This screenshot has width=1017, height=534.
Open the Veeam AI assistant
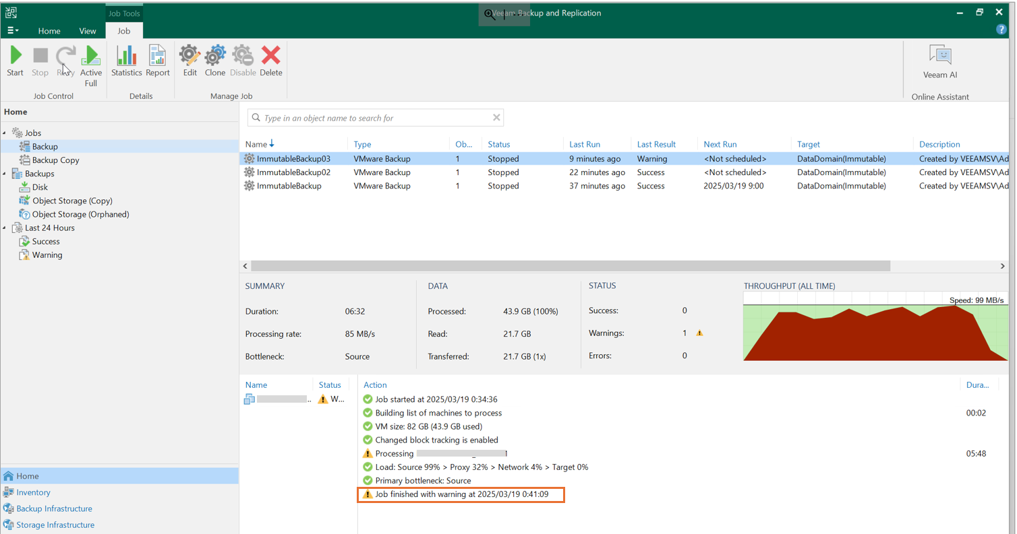(x=940, y=62)
